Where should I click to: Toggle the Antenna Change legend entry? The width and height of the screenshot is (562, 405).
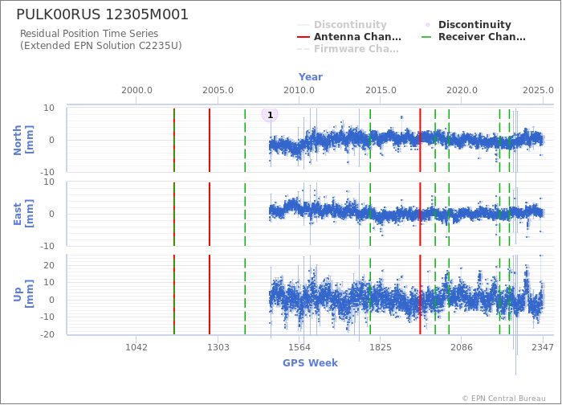[349, 37]
